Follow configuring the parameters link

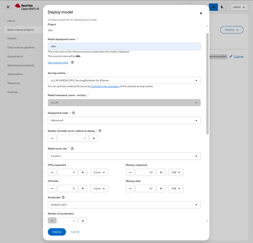click(x=105, y=86)
